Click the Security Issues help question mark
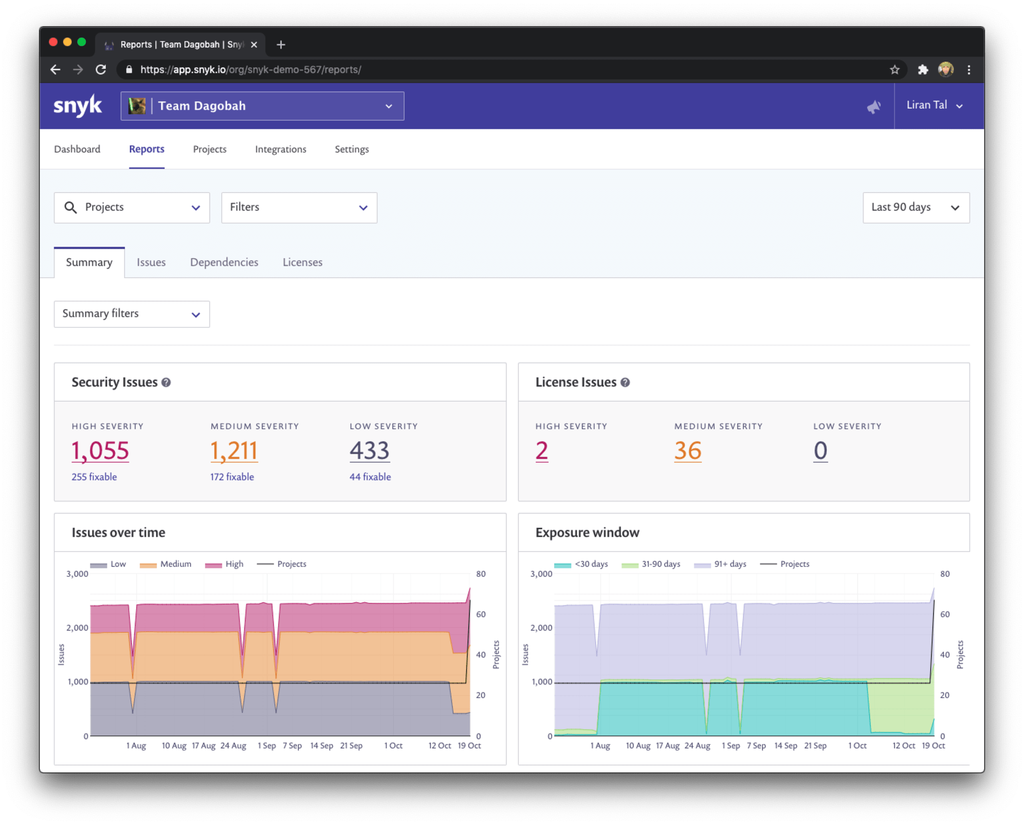 click(166, 383)
